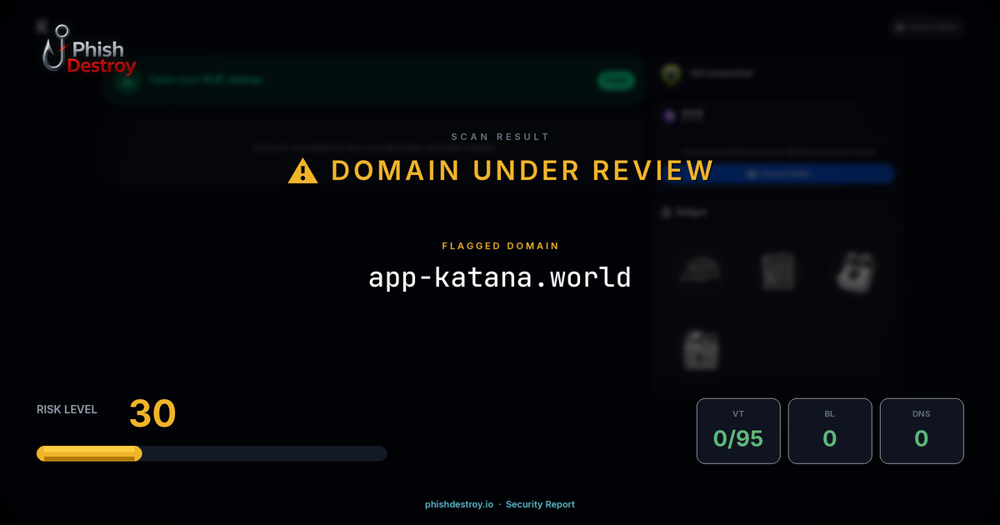Screen dimensions: 1000x525
Task: Open the bottom badge icon under Badges
Action: 700,348
